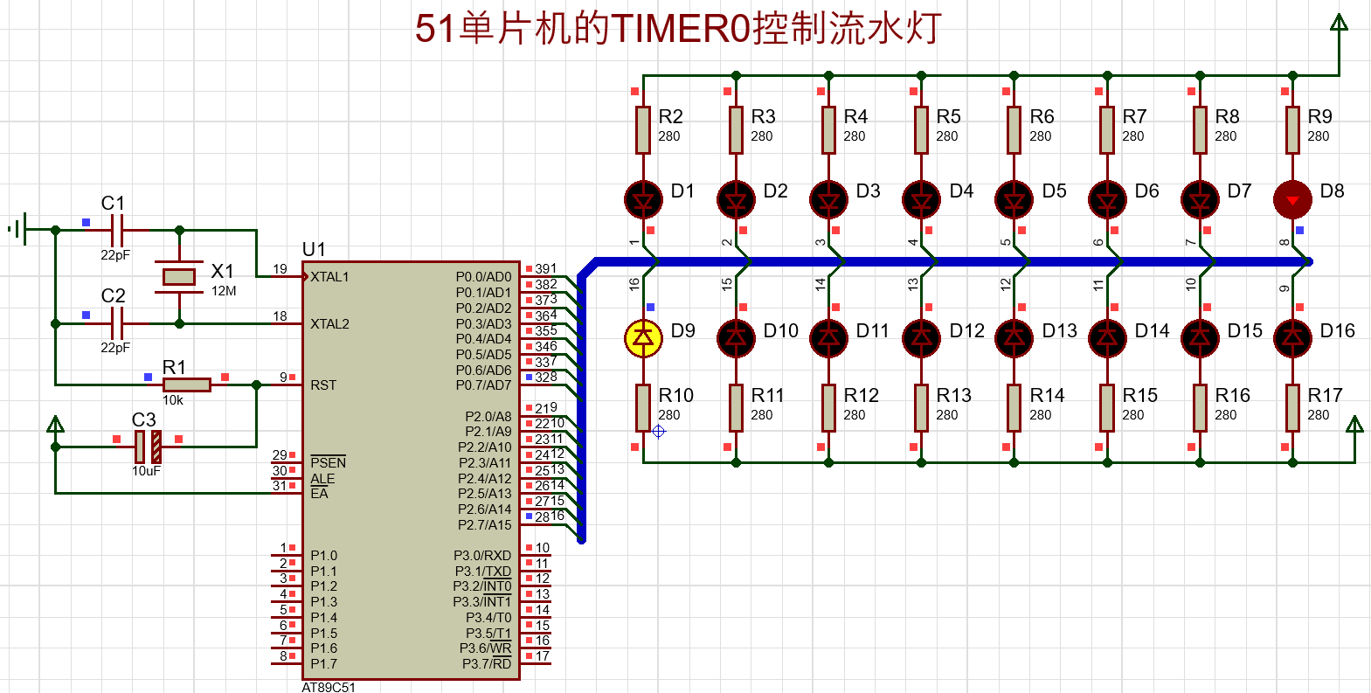Click LED D7 symbol
The height and width of the screenshot is (693, 1371).
1200,199
